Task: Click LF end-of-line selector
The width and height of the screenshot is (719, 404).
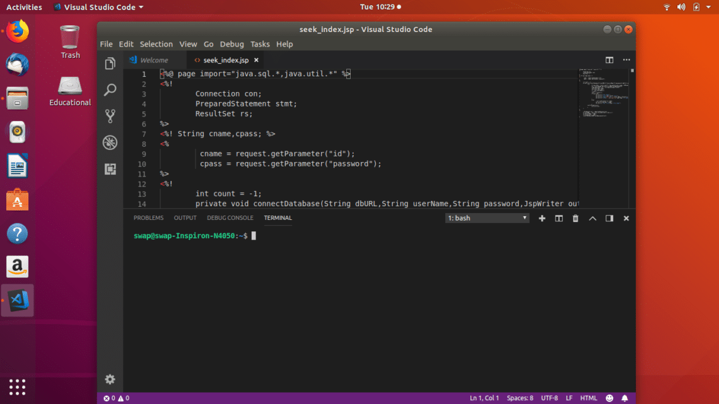Action: coord(569,398)
